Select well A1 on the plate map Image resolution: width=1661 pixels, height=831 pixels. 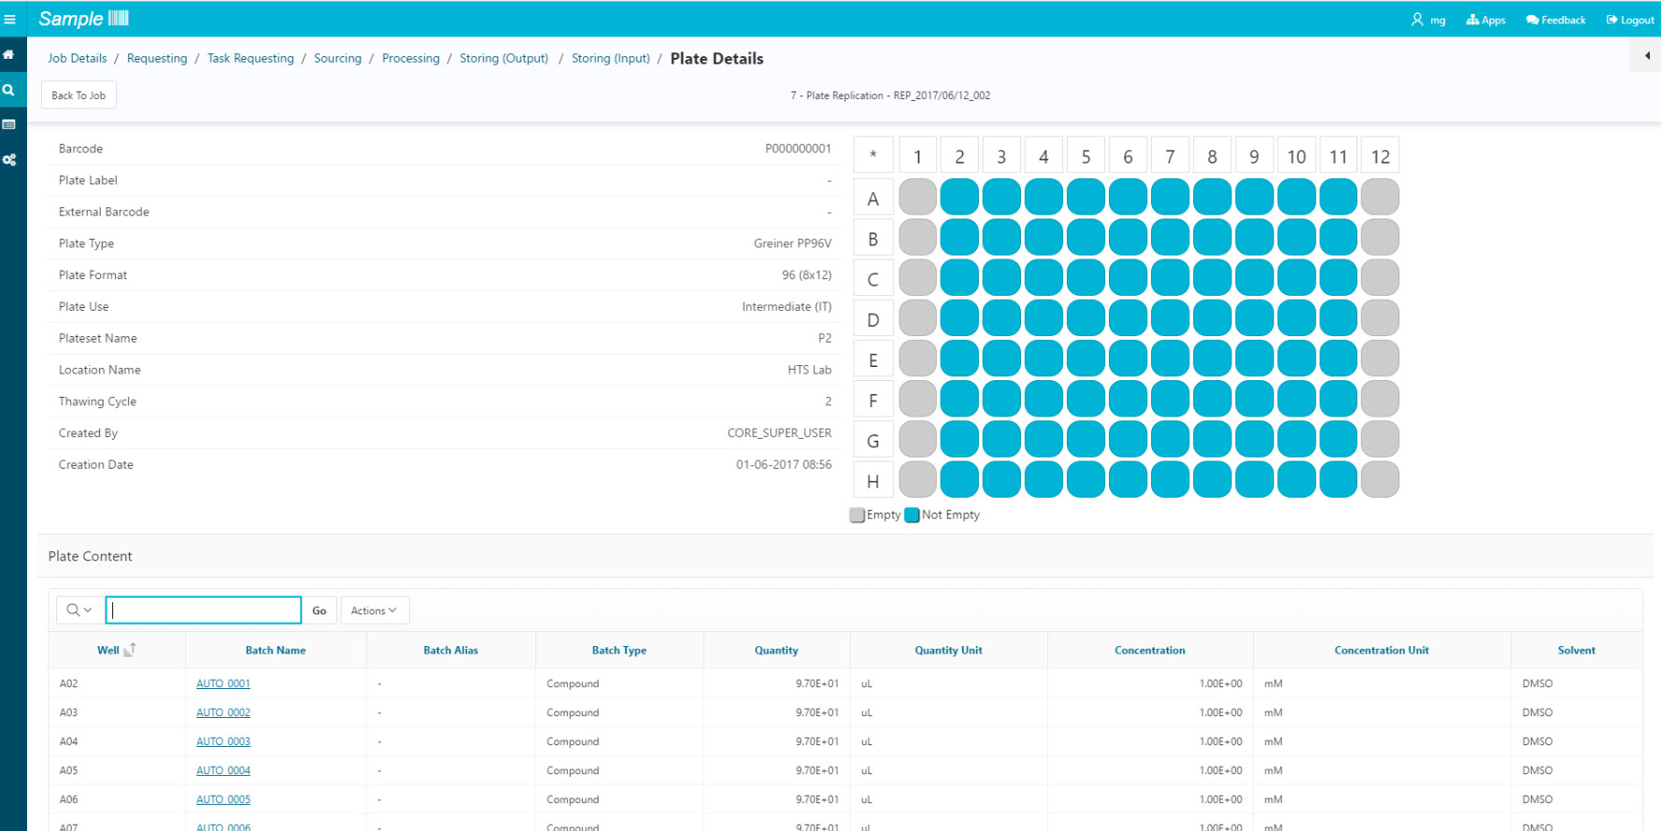tap(917, 198)
